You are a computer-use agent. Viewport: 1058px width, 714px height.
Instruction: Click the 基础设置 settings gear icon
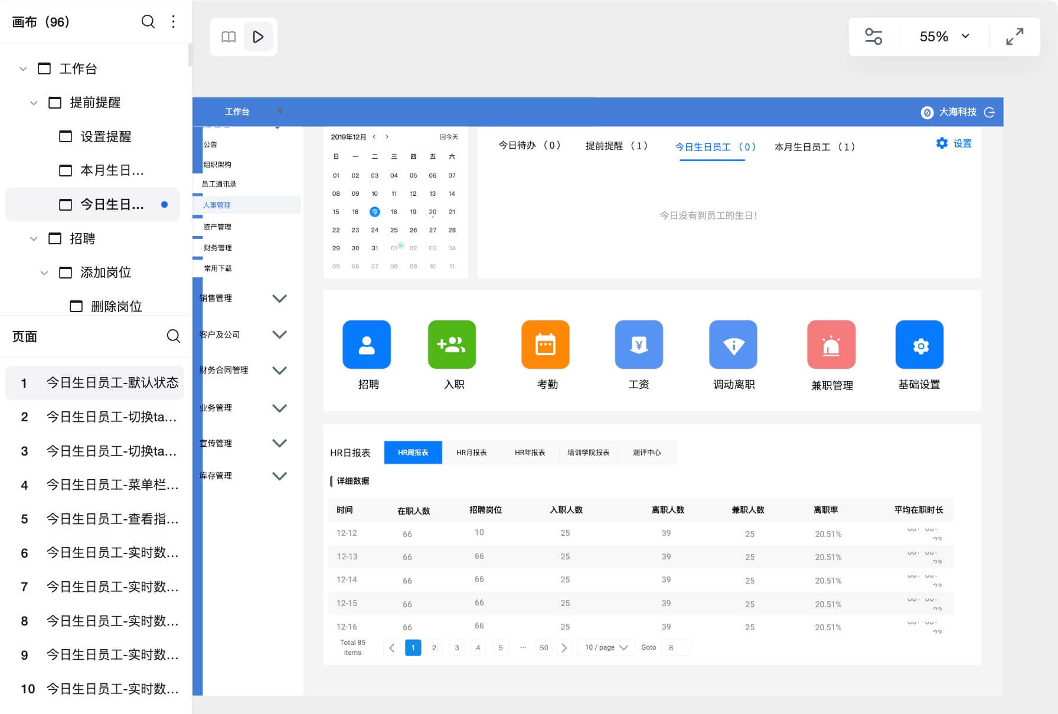pos(919,345)
